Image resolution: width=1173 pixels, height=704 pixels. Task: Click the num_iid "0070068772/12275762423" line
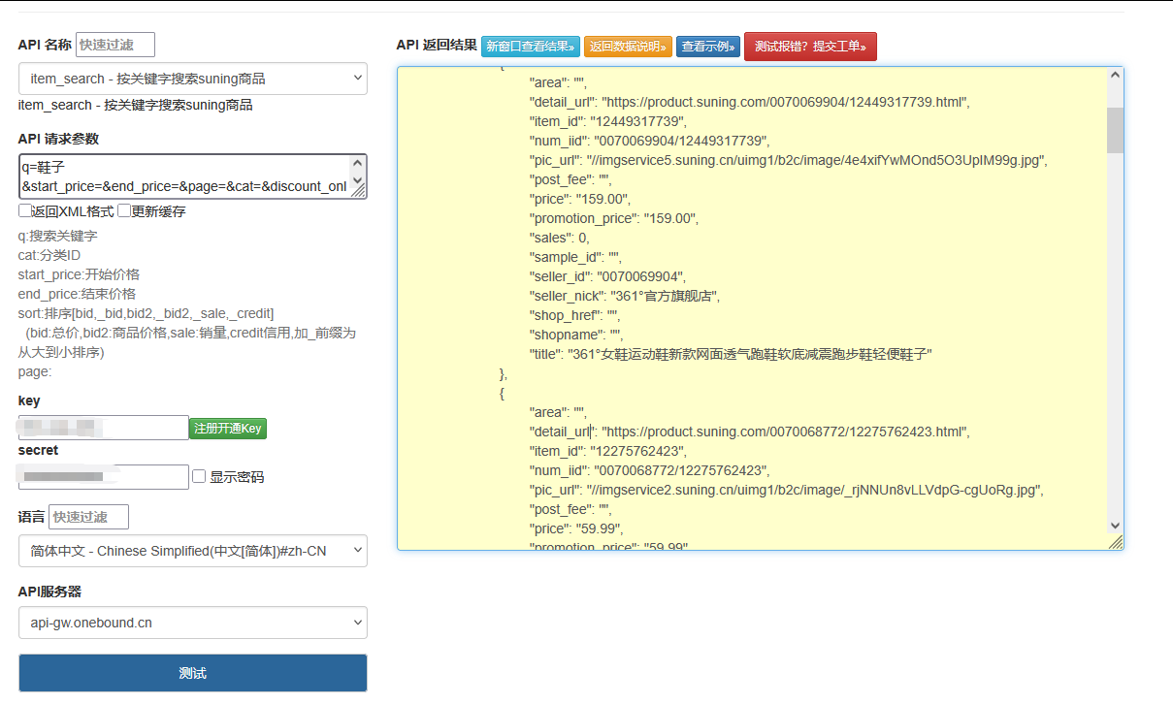650,470
